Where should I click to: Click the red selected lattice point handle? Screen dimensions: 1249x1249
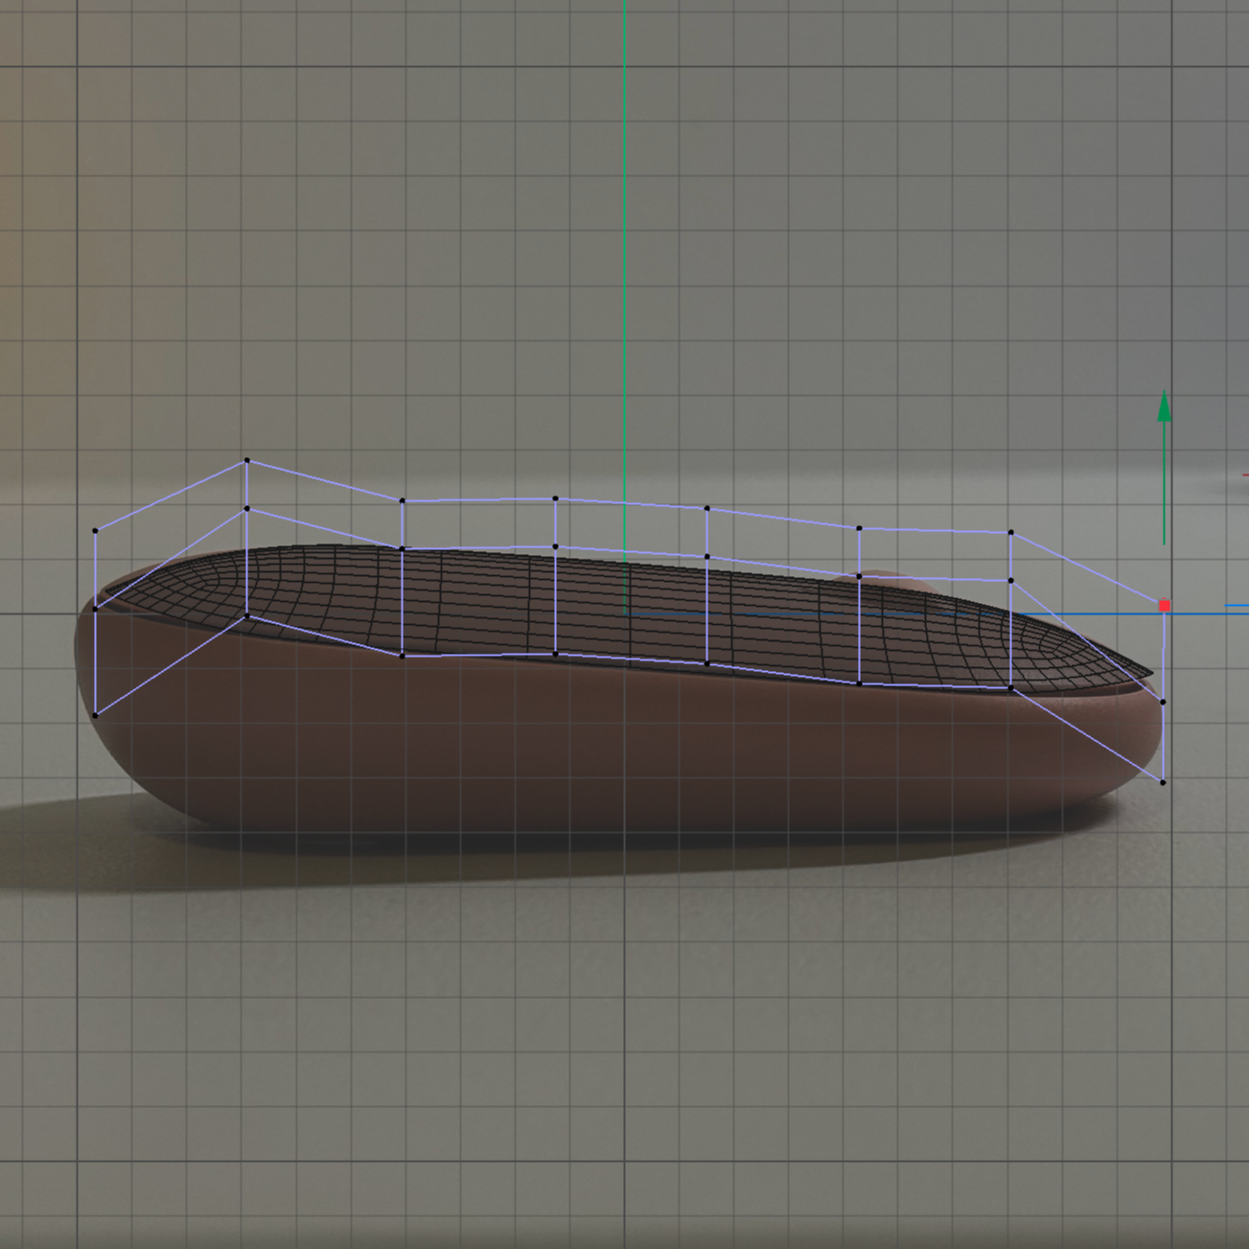[1165, 606]
